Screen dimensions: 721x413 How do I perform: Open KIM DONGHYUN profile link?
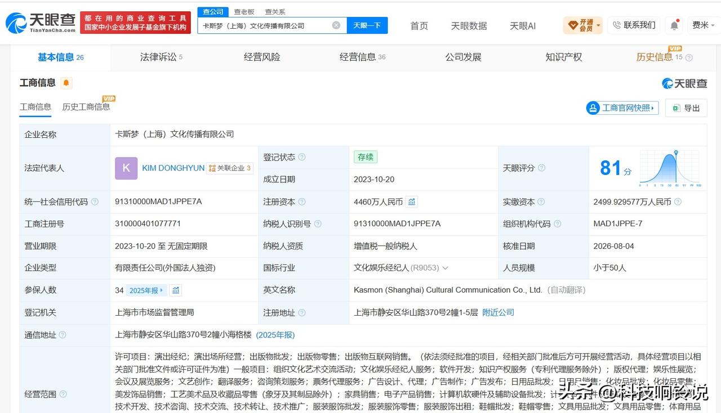(x=173, y=168)
